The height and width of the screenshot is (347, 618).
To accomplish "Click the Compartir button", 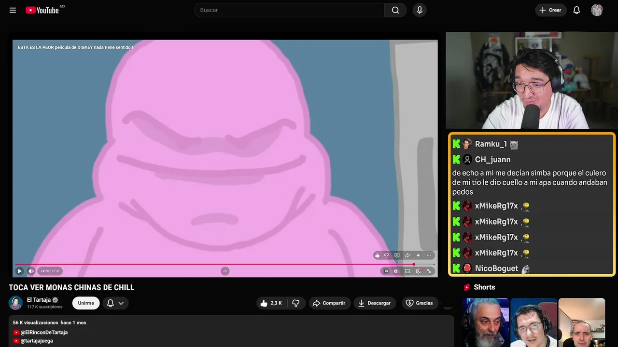I will point(330,303).
